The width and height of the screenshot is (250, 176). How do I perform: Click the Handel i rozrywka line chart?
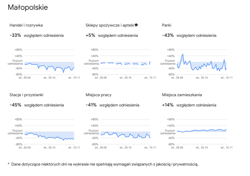point(49,65)
